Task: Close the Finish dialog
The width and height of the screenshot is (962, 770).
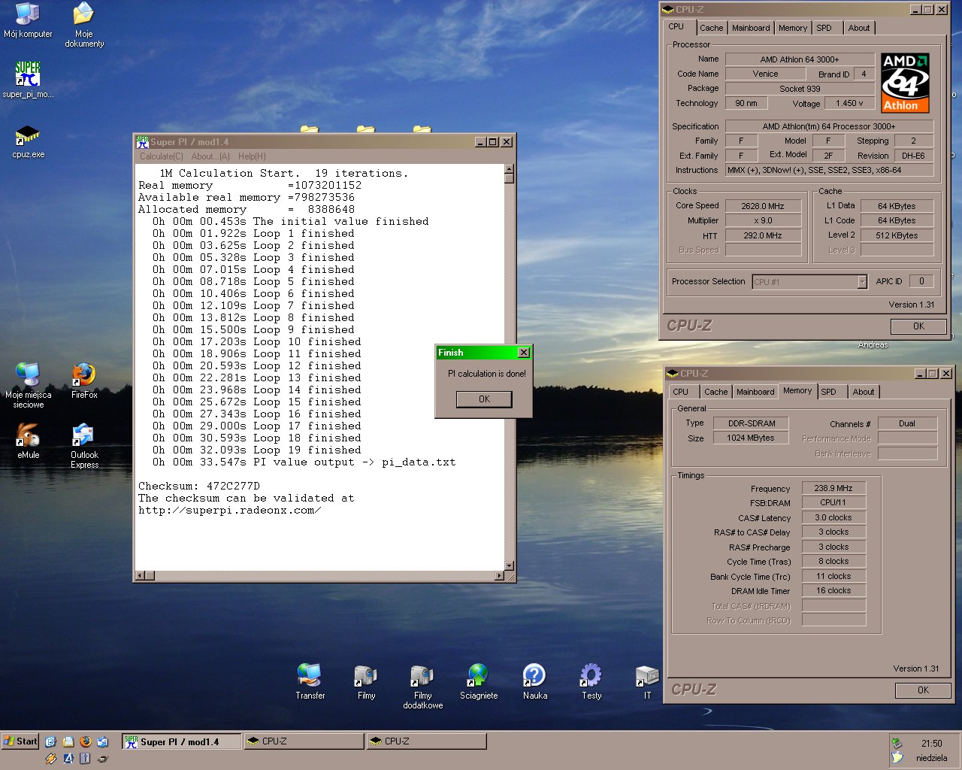Action: point(524,353)
